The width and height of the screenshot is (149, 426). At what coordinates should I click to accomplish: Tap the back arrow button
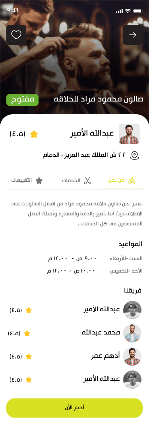pyautogui.click(x=133, y=35)
